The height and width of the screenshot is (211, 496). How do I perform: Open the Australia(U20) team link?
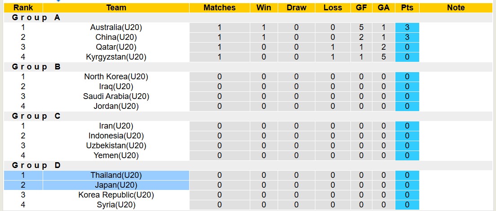pos(116,27)
